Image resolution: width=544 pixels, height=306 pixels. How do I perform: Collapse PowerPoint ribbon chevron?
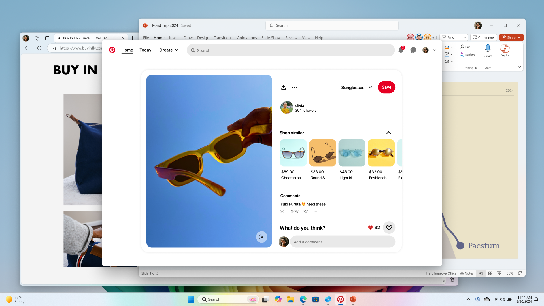pos(519,67)
